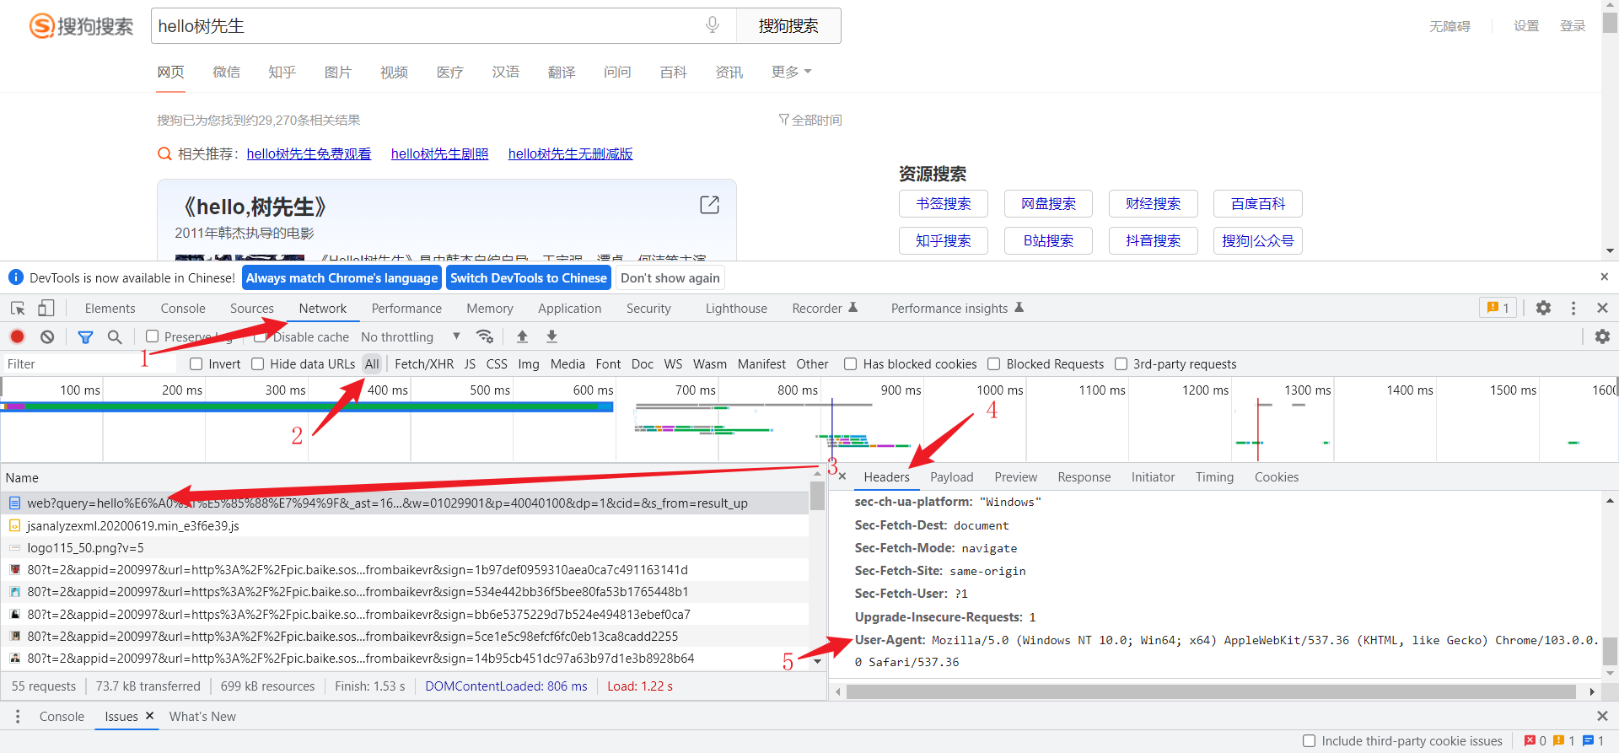Close the request details pane
This screenshot has height=753, width=1619.
tap(842, 476)
